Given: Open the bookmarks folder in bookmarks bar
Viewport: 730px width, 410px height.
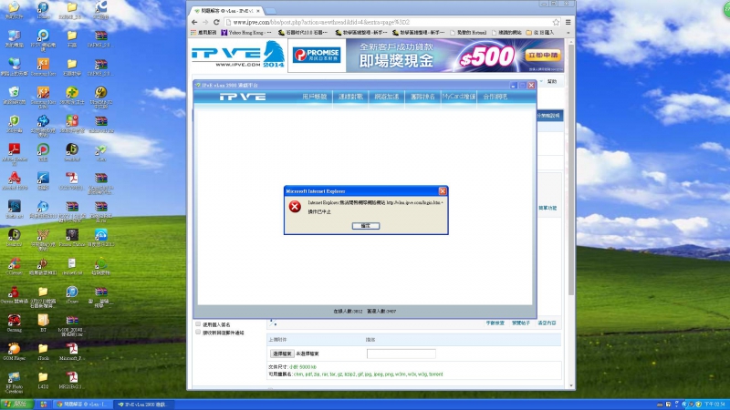Looking at the screenshot, I should coord(540,33).
